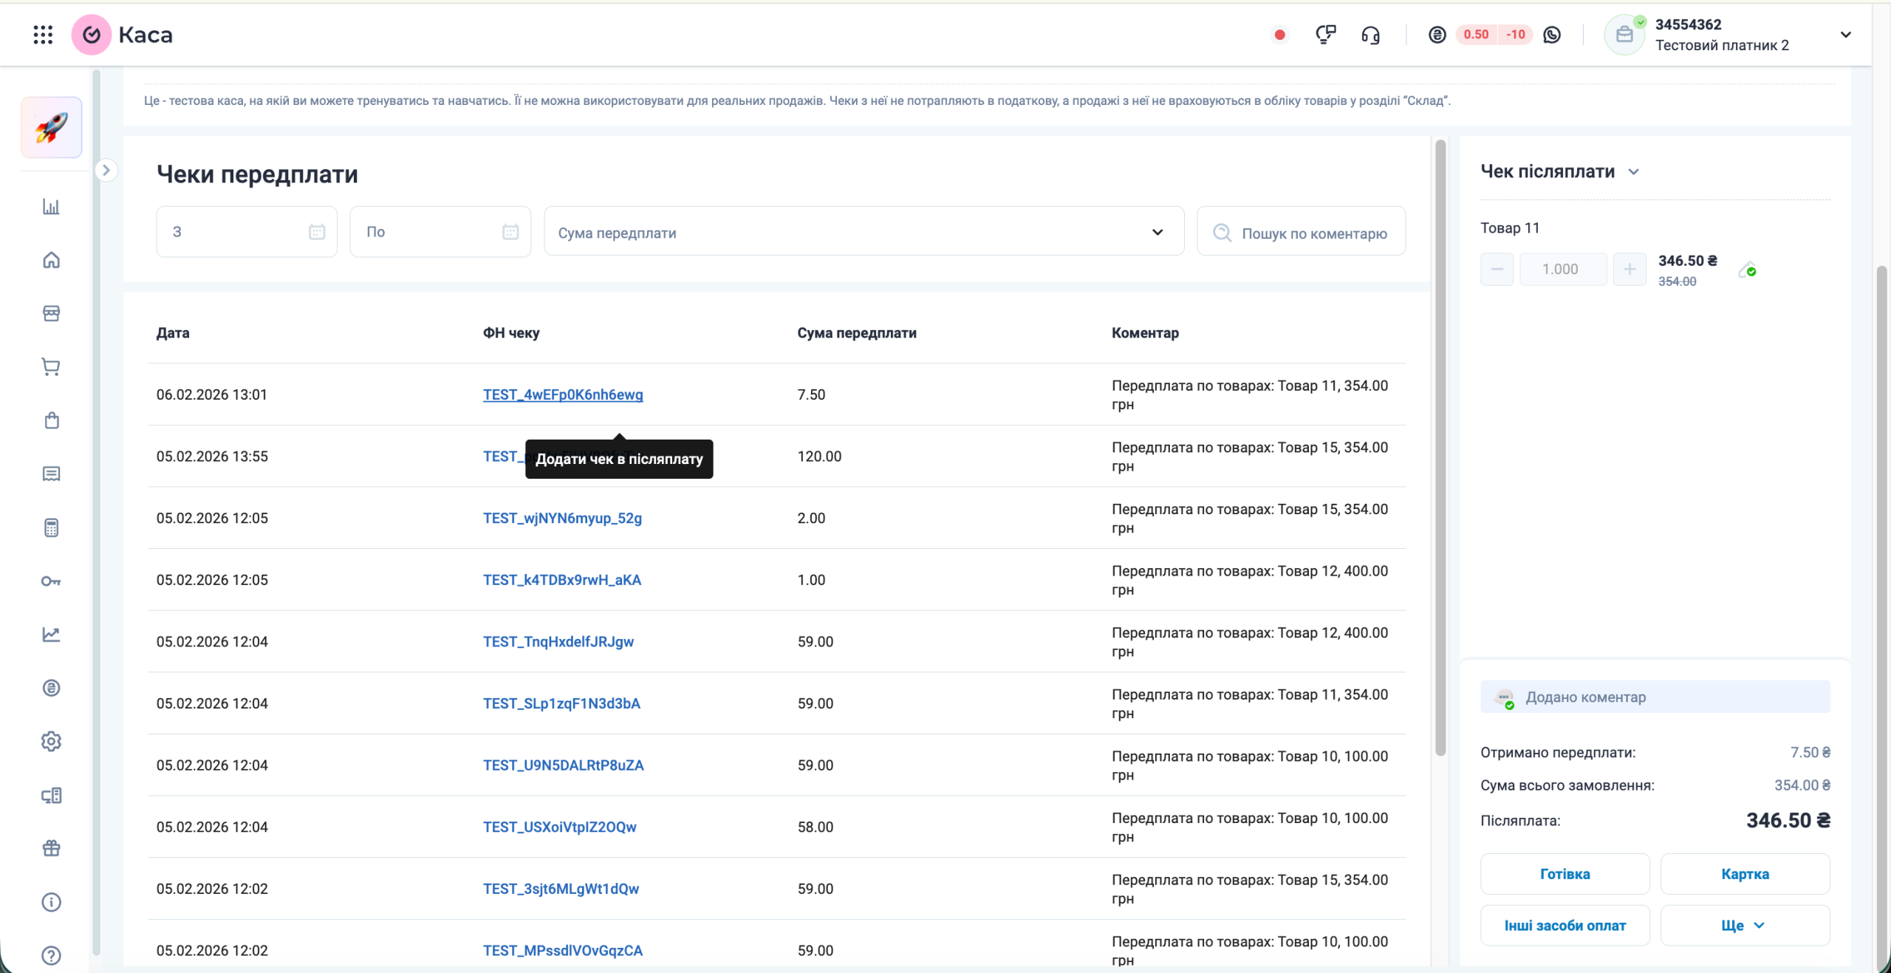Open the WhatsApp contact icon
This screenshot has height=973, width=1891.
[x=1552, y=35]
